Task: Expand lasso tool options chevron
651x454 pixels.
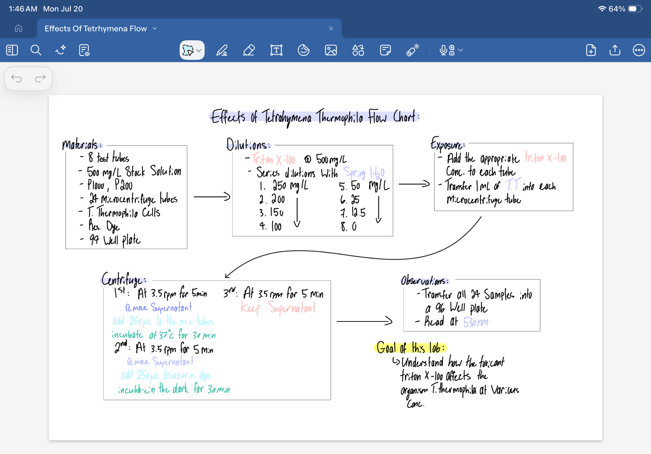Action: point(199,50)
